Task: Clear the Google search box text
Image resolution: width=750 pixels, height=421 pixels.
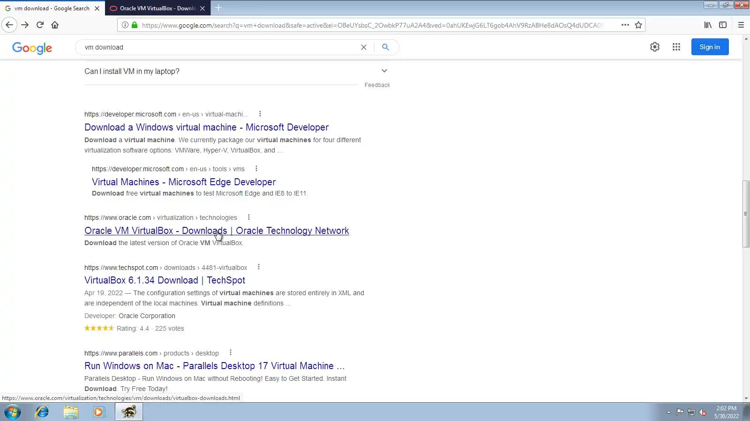Action: pyautogui.click(x=363, y=47)
